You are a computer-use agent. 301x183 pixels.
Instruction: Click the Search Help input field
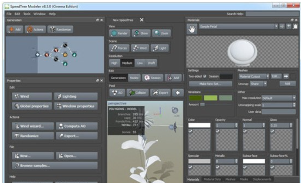click(272, 14)
